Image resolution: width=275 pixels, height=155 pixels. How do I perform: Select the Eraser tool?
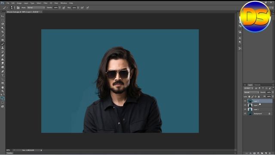pos(3,56)
